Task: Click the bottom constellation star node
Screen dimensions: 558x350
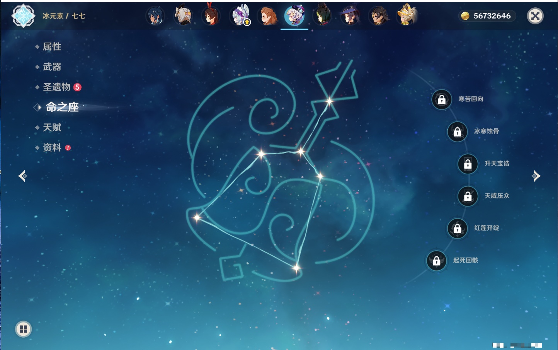Action: (296, 268)
